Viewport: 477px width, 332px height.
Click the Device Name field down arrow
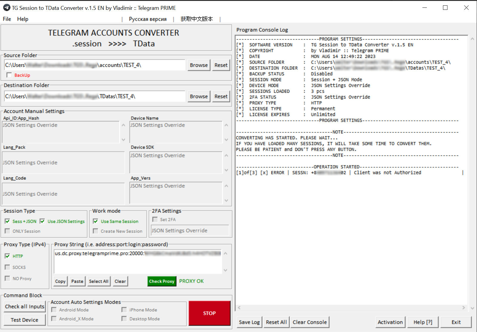[226, 139]
